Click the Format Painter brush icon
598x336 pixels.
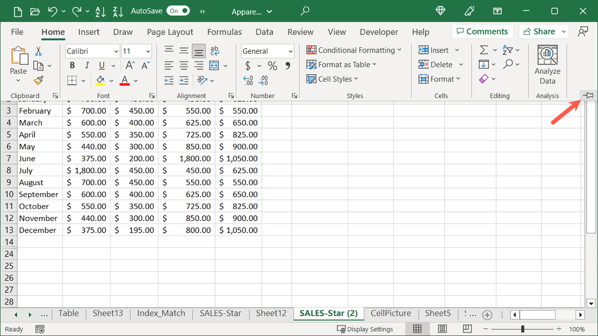click(x=39, y=80)
